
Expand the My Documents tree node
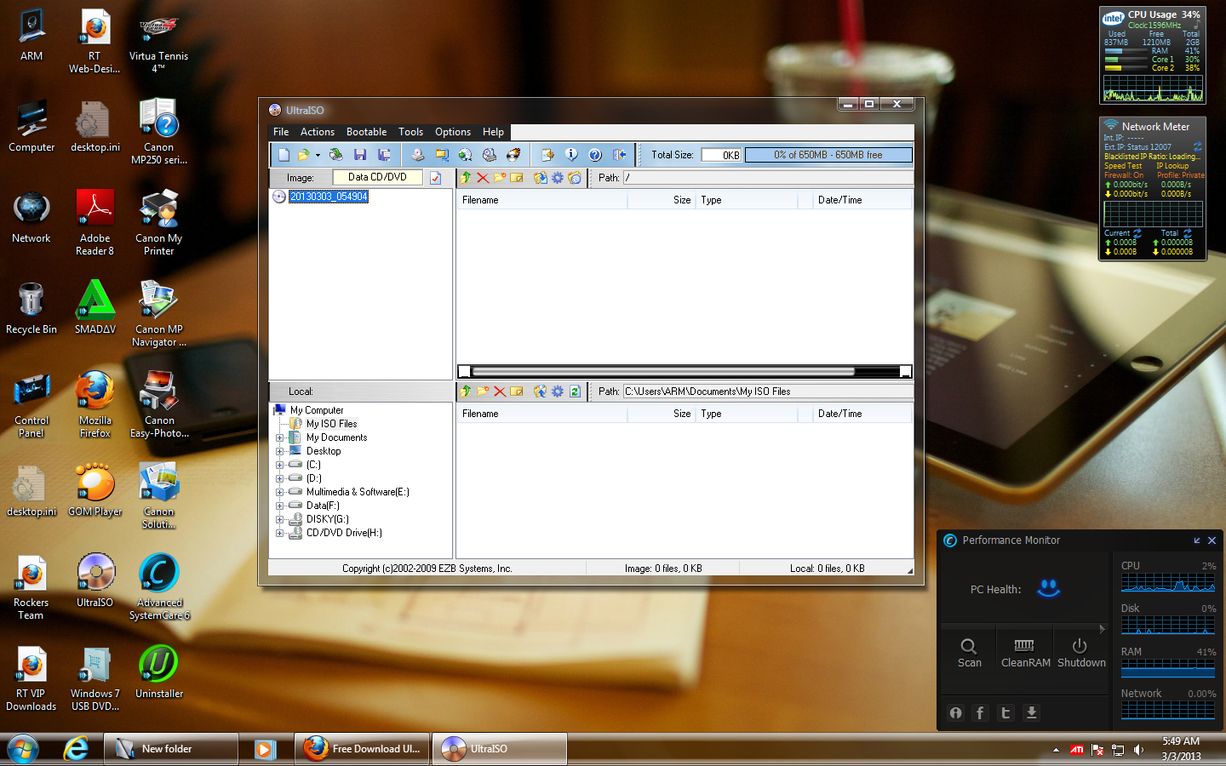tap(279, 437)
